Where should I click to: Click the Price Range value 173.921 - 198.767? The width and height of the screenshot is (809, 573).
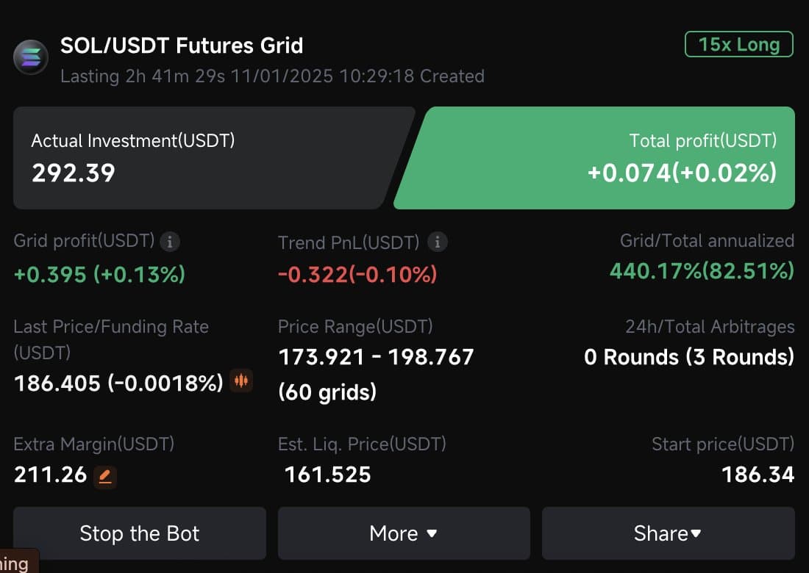pos(377,358)
